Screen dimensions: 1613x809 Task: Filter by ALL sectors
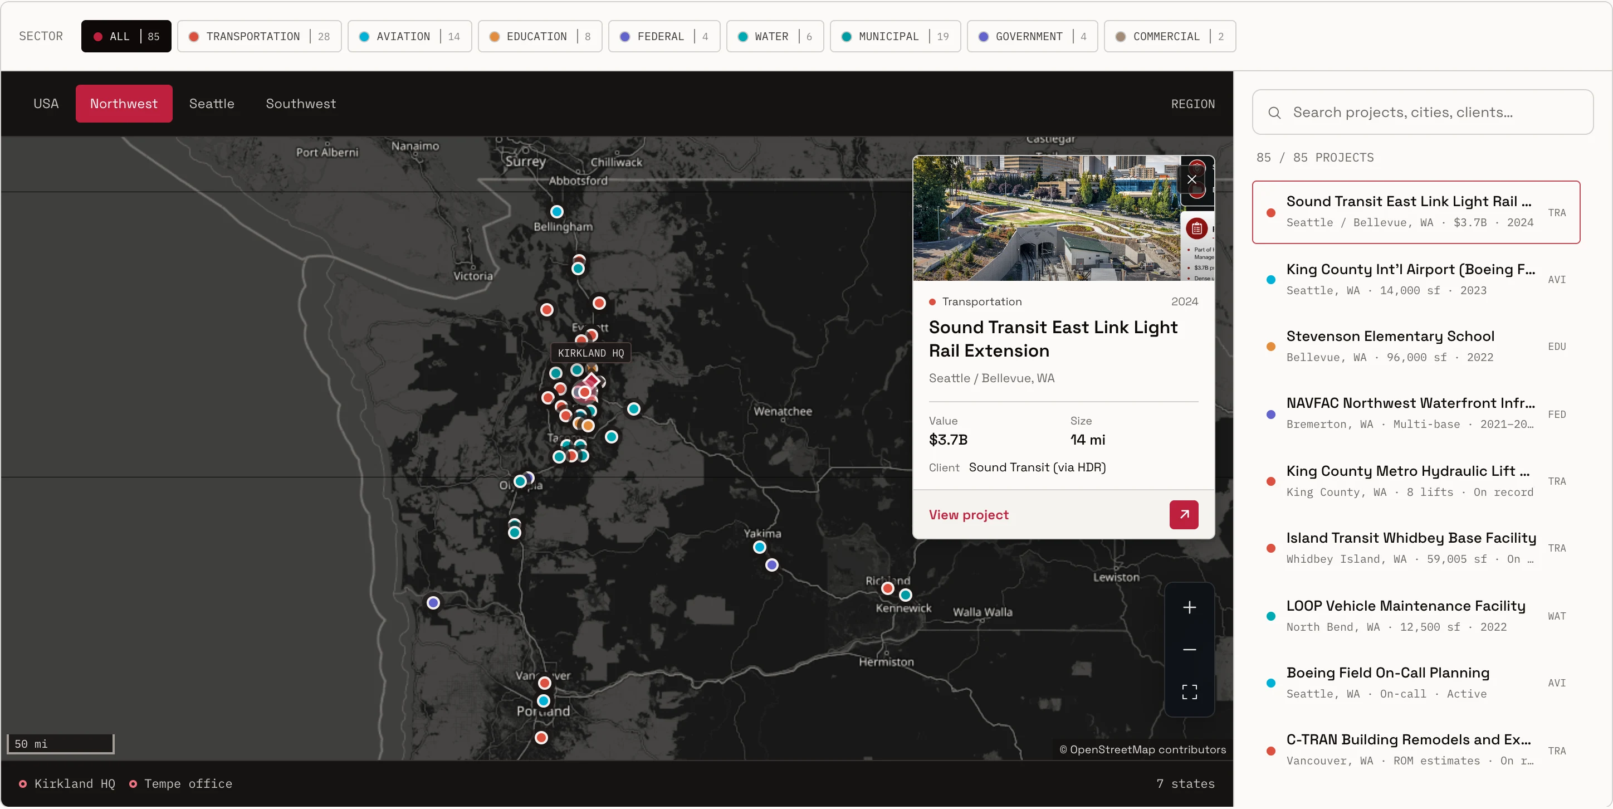tap(126, 36)
